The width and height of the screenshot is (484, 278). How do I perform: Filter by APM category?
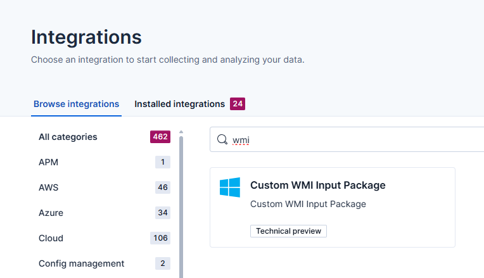(49, 162)
